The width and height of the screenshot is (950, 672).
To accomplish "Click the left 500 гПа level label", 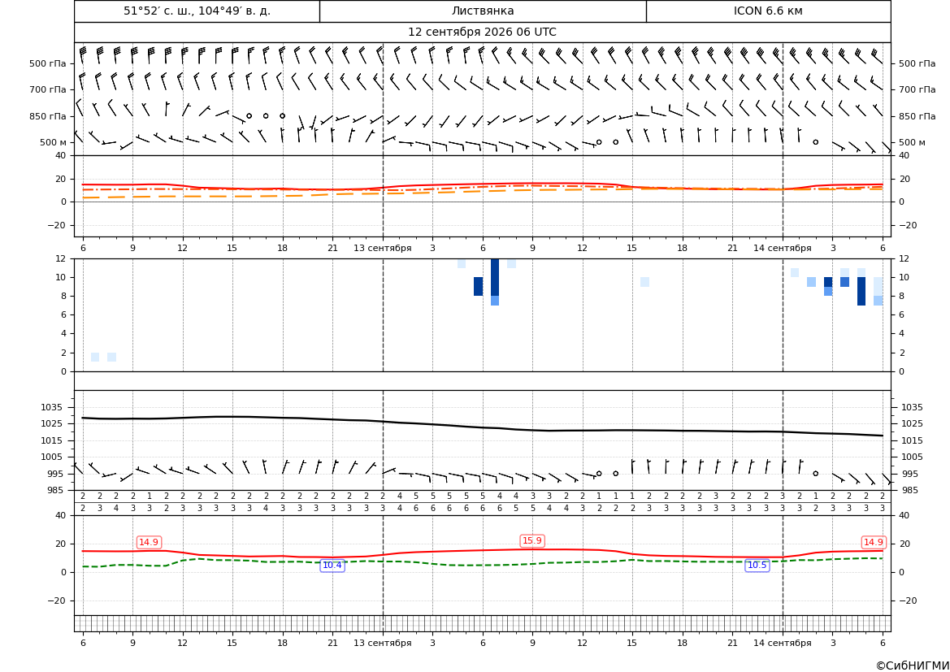I will 48,63.
